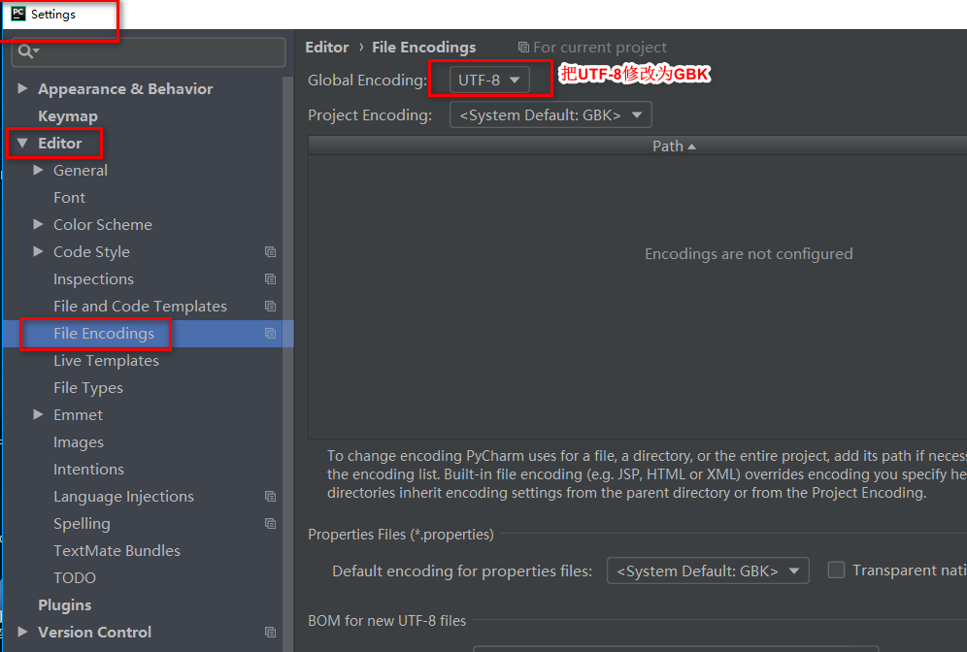This screenshot has height=652, width=967.
Task: Click the project-settings icon beside File Encodings
Action: click(270, 333)
